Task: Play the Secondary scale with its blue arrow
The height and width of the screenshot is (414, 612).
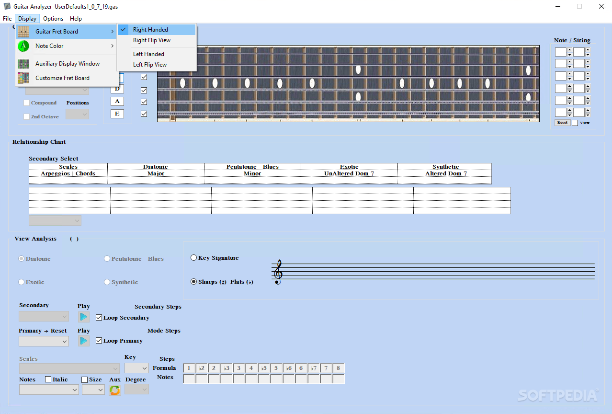Action: click(84, 317)
